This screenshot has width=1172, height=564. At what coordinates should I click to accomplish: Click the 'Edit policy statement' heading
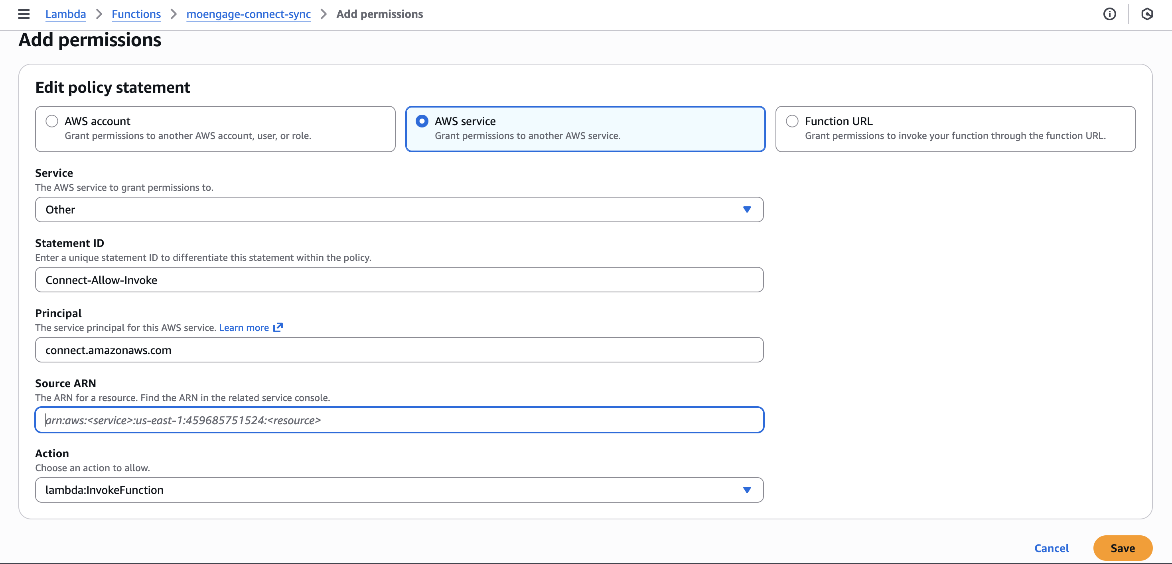(x=112, y=87)
